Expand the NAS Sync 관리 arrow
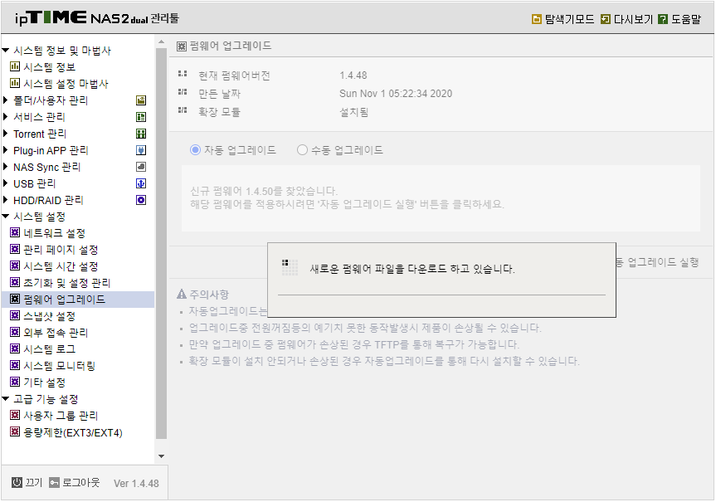 click(x=6, y=167)
